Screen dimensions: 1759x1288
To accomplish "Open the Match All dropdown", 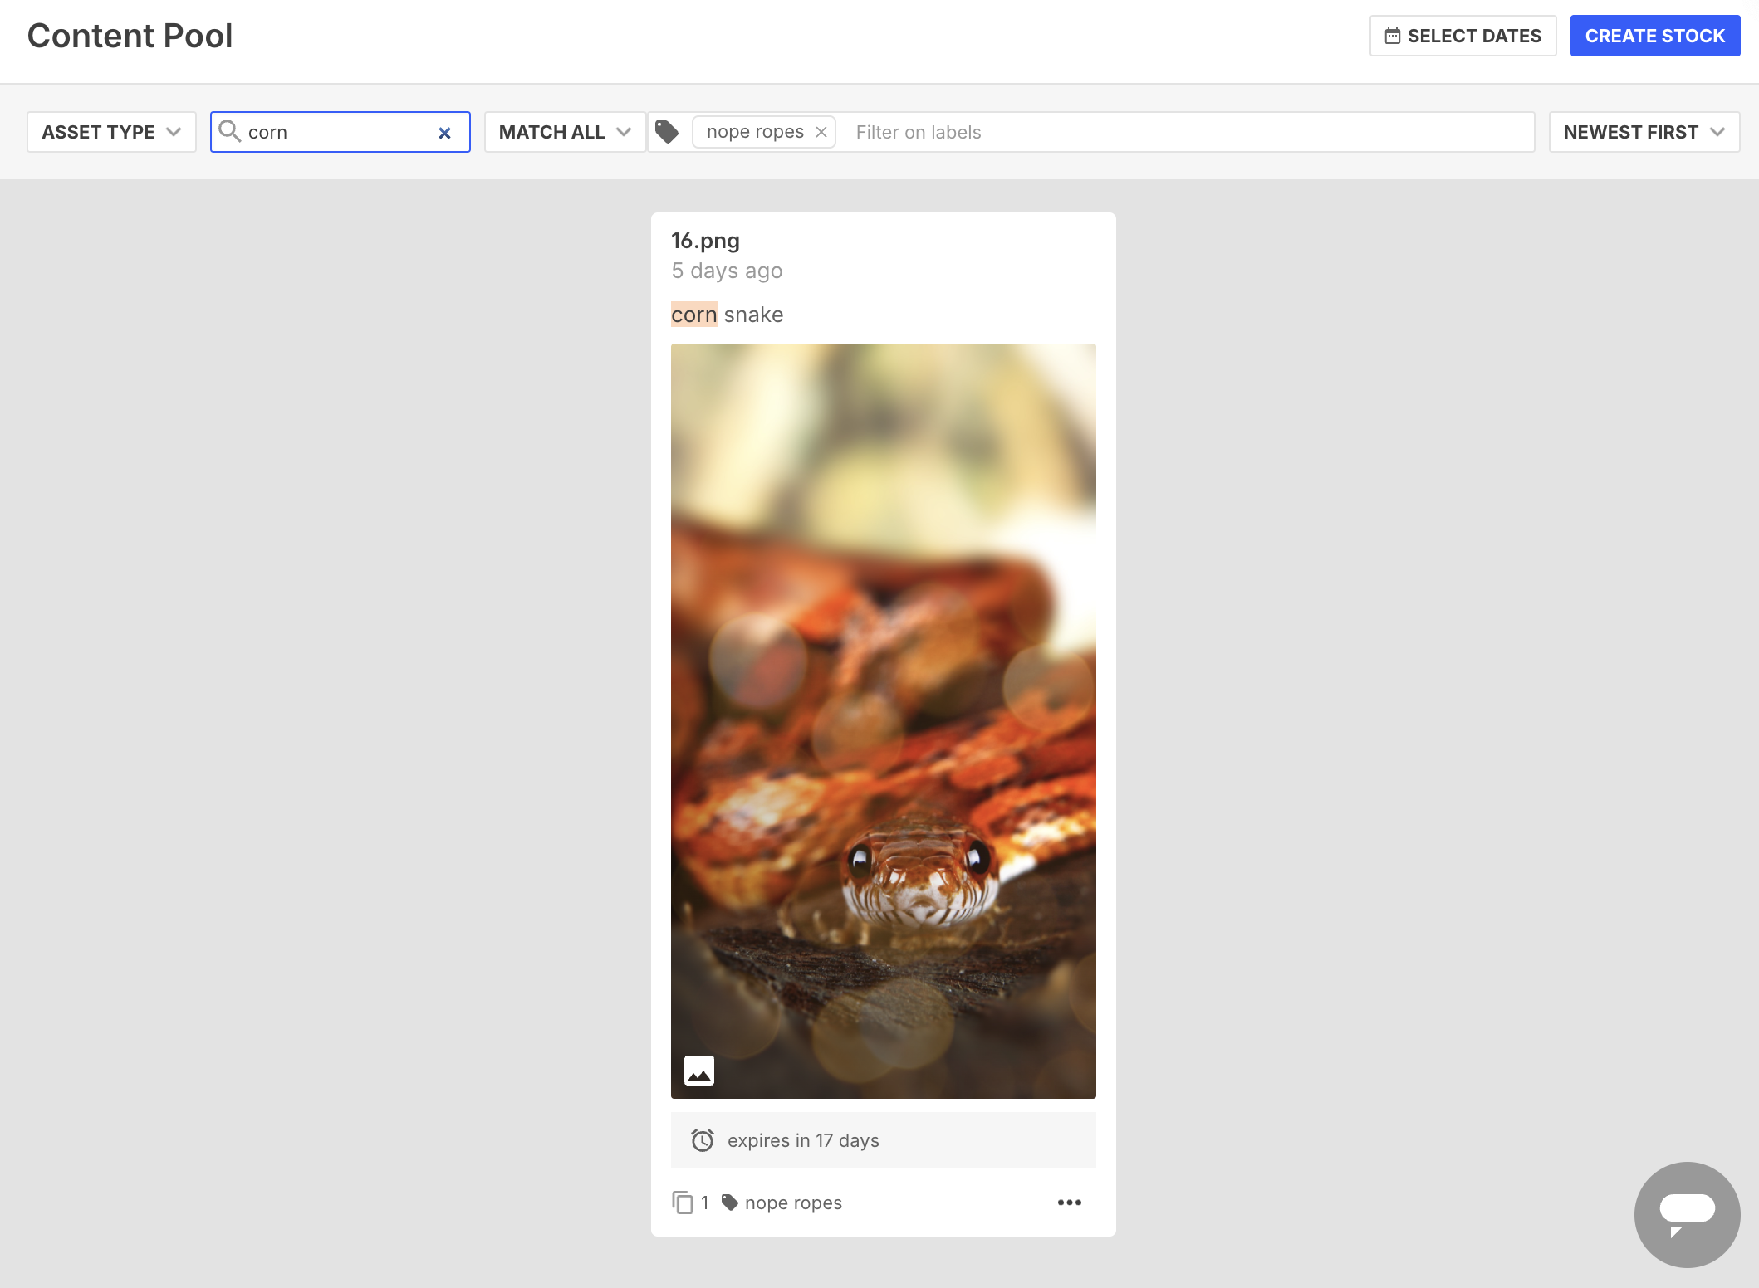I will click(566, 132).
